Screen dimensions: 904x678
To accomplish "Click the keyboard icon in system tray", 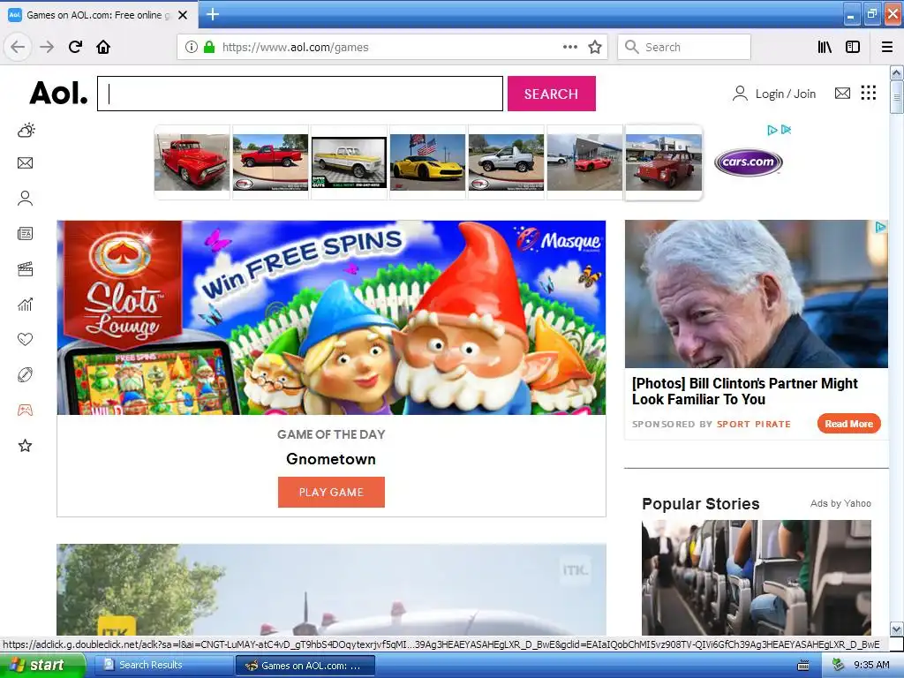I will pos(802,666).
